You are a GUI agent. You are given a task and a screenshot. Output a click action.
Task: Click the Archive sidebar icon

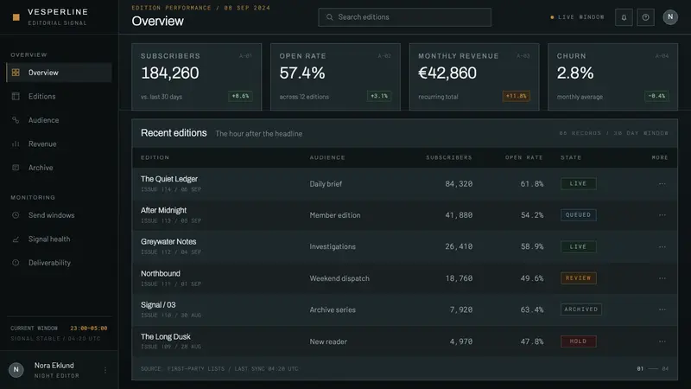pos(16,168)
